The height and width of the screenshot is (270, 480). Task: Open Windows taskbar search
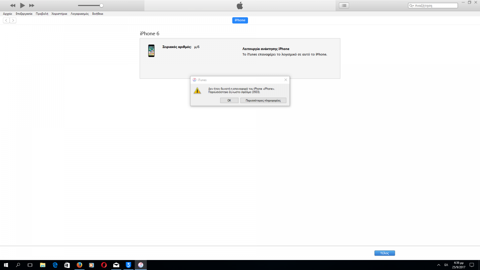(x=18, y=265)
